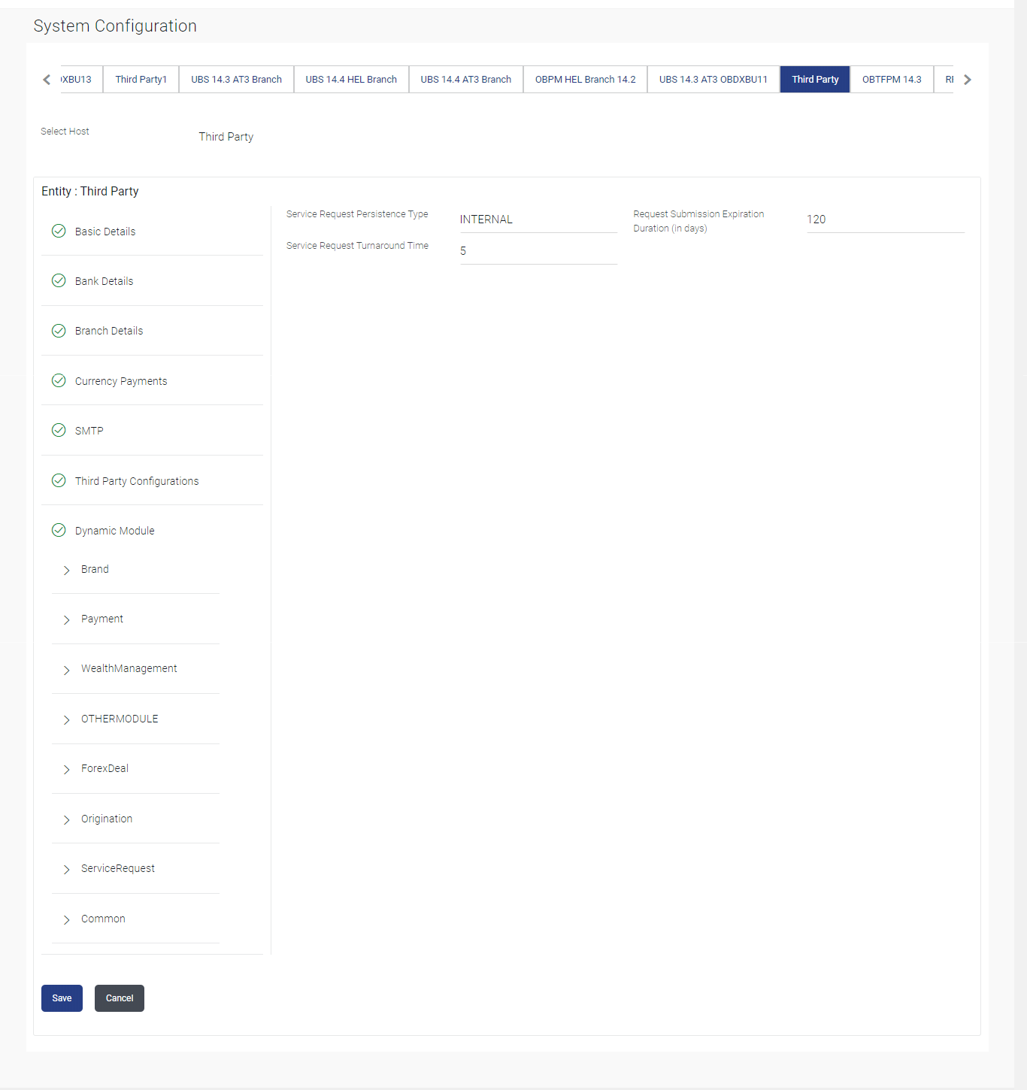This screenshot has width=1027, height=1090.
Task: Expand the ForexDeal module chevron
Action: (x=66, y=769)
